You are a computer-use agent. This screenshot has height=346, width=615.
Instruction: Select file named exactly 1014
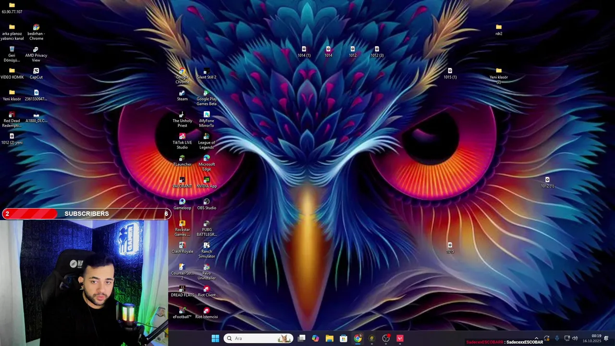(x=328, y=52)
